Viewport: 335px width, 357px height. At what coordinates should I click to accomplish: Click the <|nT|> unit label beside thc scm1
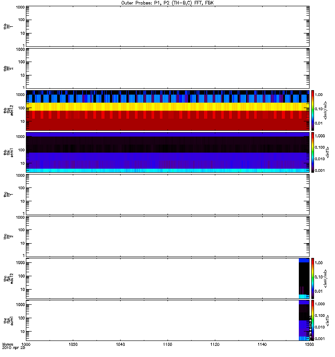click(x=327, y=320)
